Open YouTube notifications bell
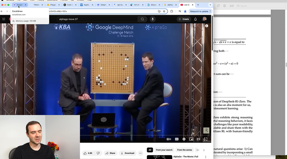This screenshot has height=159, width=287. [x=195, y=19]
